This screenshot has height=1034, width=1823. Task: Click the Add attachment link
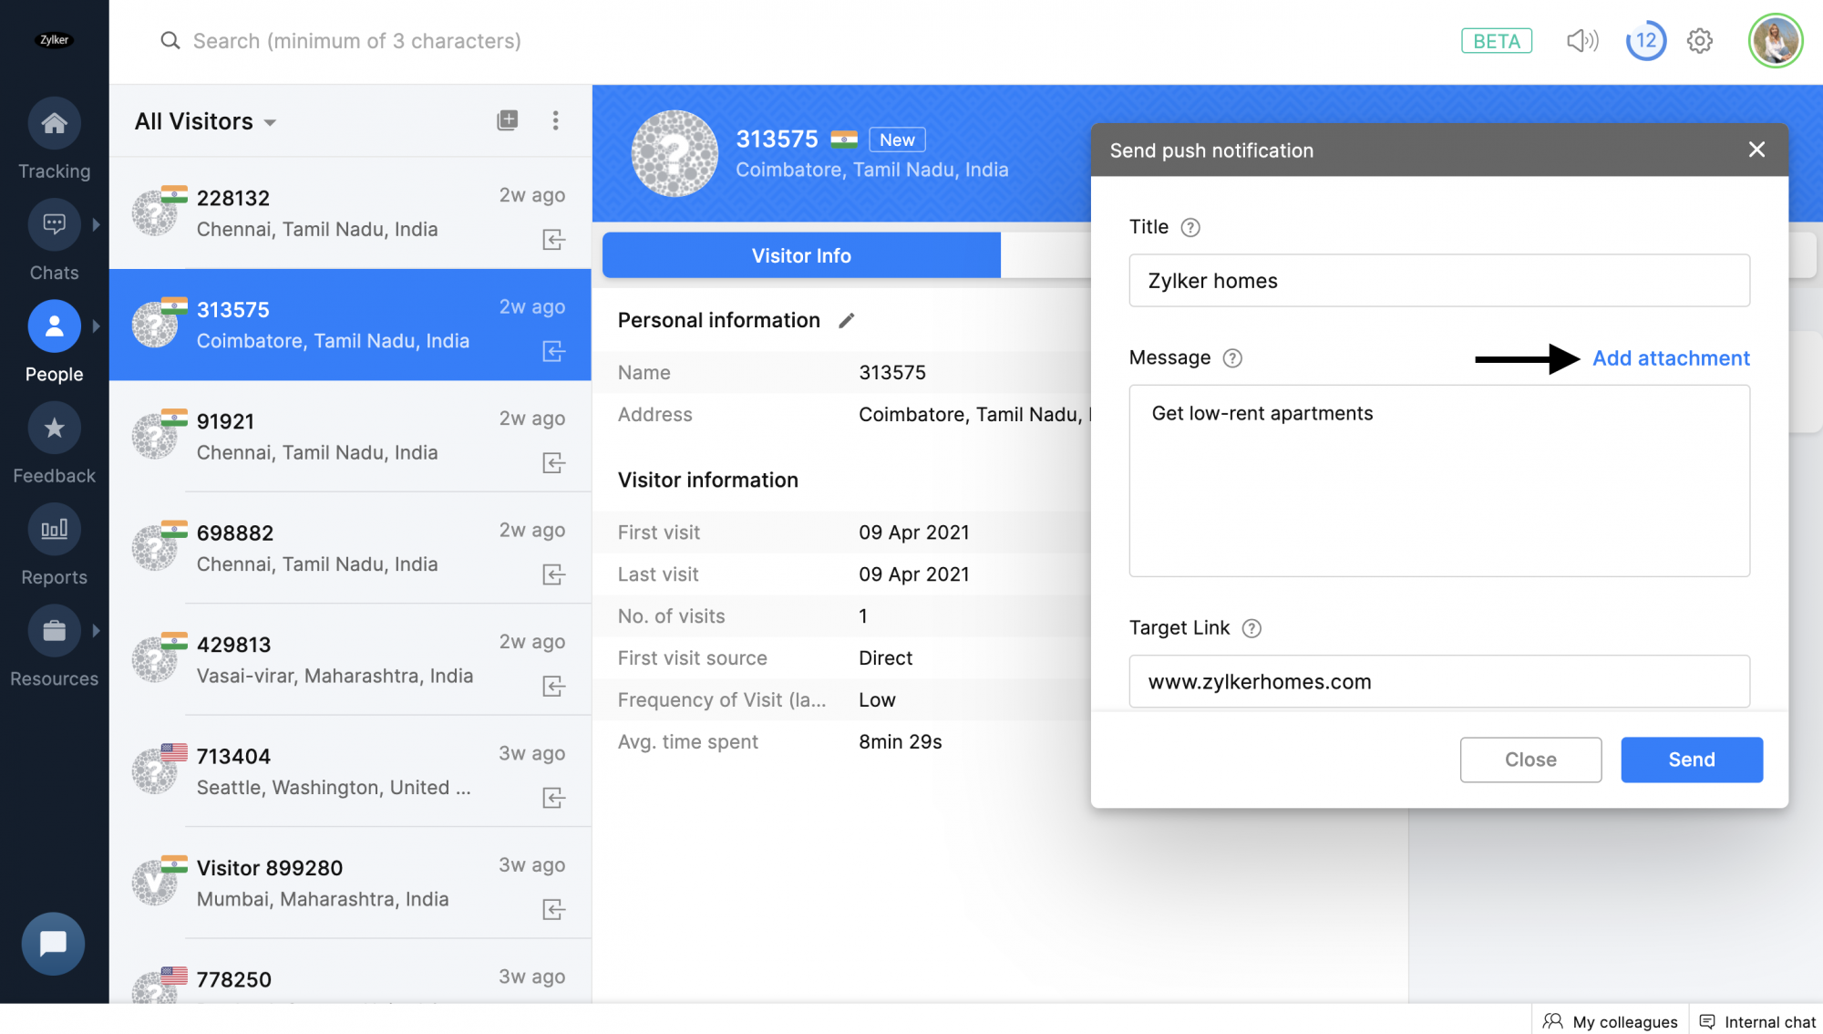1670,358
